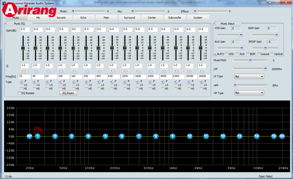Enable the EQ Bypass checkbox
The image size is (293, 179).
(19, 93)
